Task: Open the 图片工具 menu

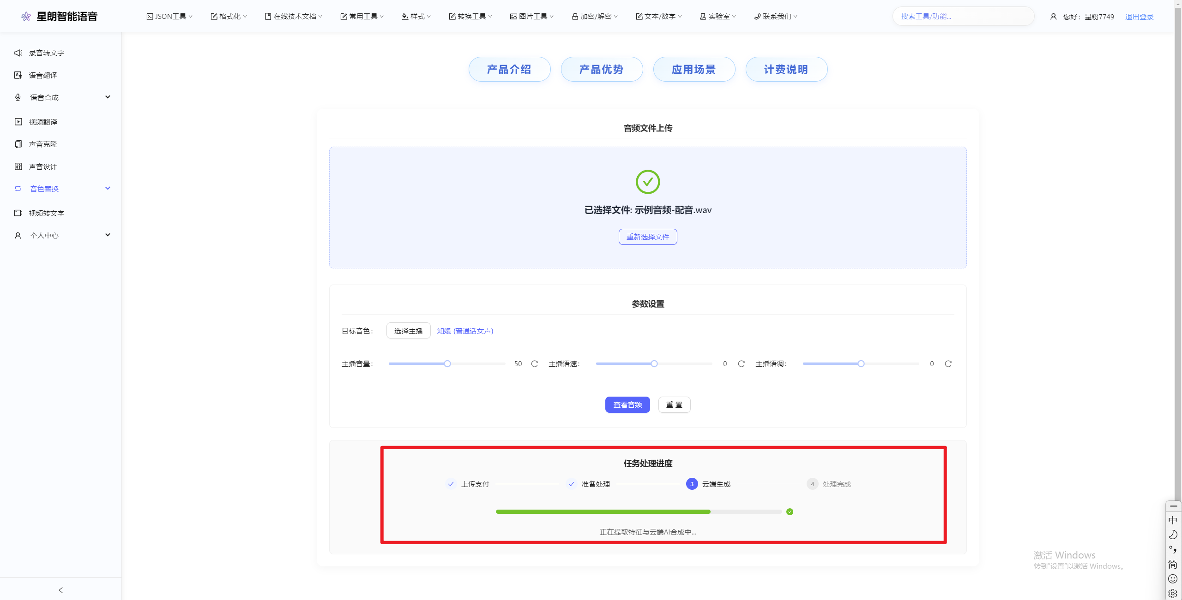Action: click(532, 17)
